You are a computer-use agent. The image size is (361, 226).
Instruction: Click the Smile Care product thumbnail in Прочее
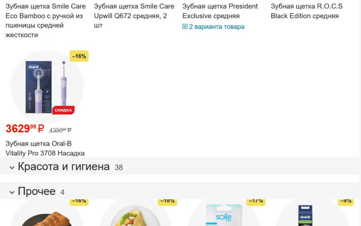(224, 215)
